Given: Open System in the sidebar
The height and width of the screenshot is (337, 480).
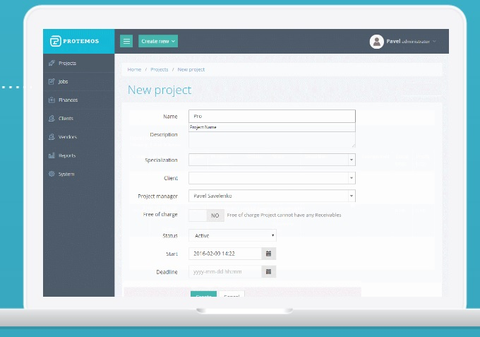Looking at the screenshot, I should pyautogui.click(x=78, y=174).
